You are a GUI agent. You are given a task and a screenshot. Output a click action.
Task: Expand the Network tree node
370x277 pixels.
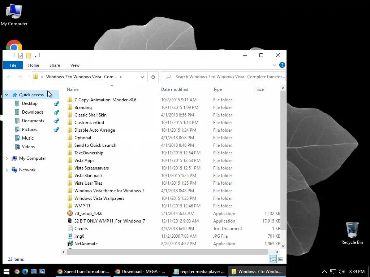click(7, 170)
